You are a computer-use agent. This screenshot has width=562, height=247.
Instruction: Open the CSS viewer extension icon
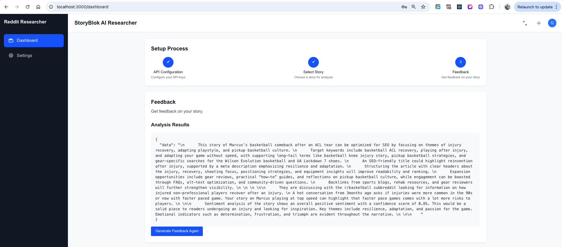[449, 7]
